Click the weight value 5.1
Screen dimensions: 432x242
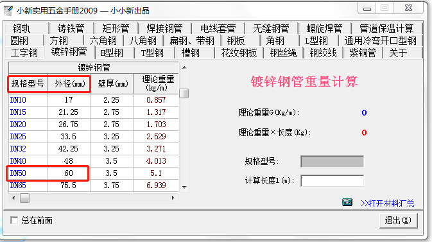pos(156,173)
